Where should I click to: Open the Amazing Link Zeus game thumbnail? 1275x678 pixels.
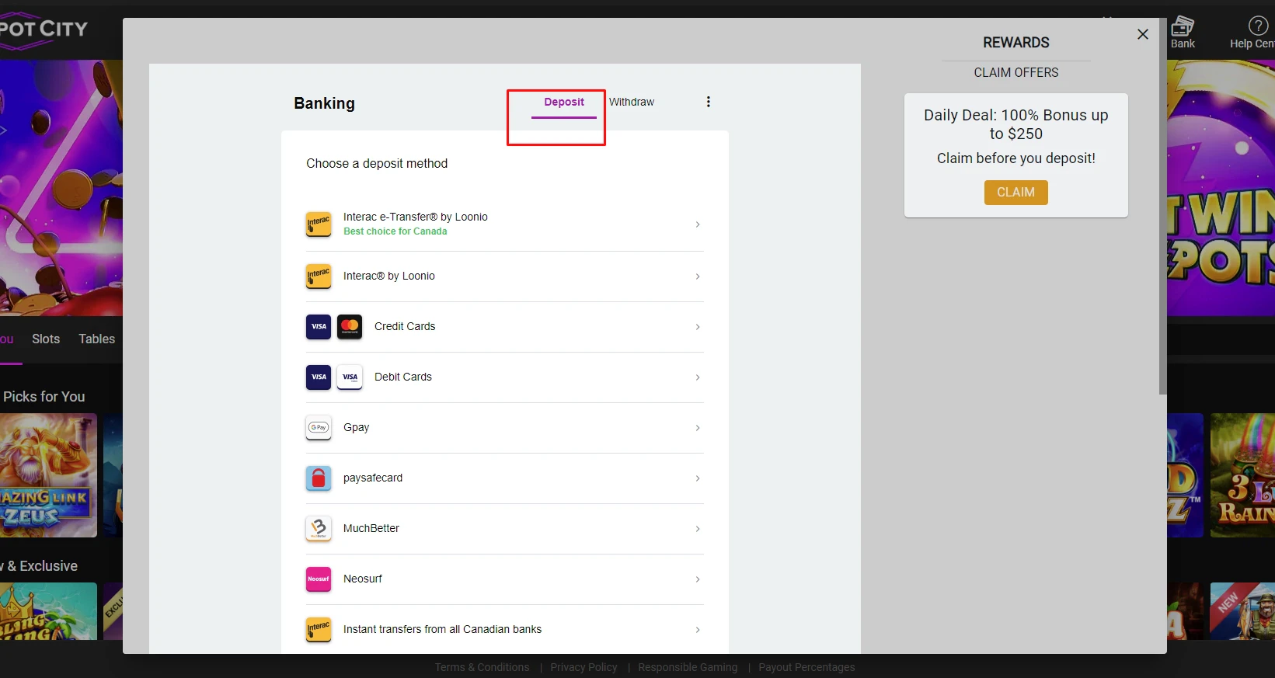(48, 475)
